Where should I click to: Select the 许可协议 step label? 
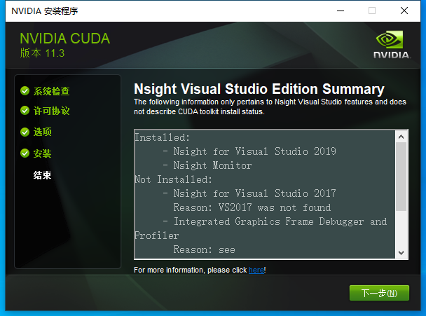51,111
